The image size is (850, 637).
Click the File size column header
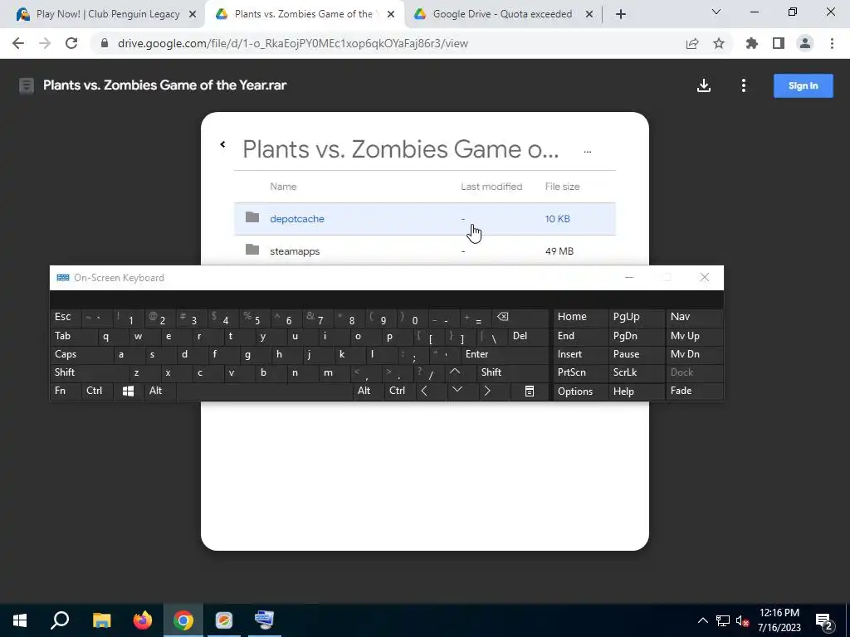pyautogui.click(x=562, y=187)
